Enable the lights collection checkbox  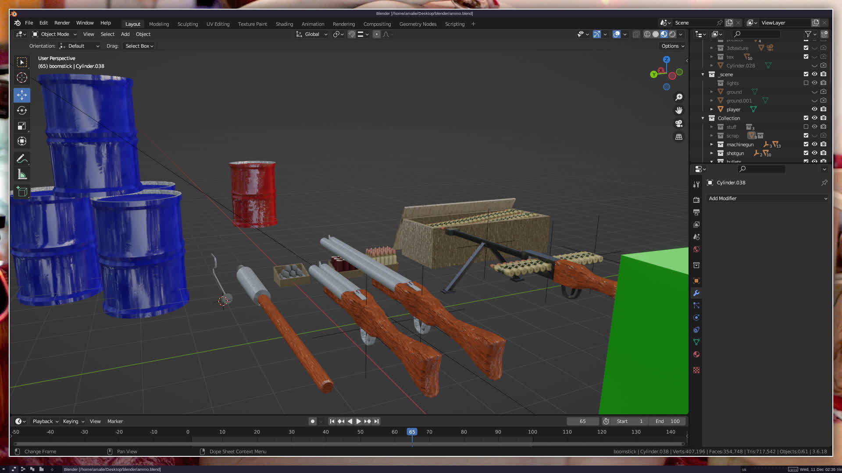[806, 83]
